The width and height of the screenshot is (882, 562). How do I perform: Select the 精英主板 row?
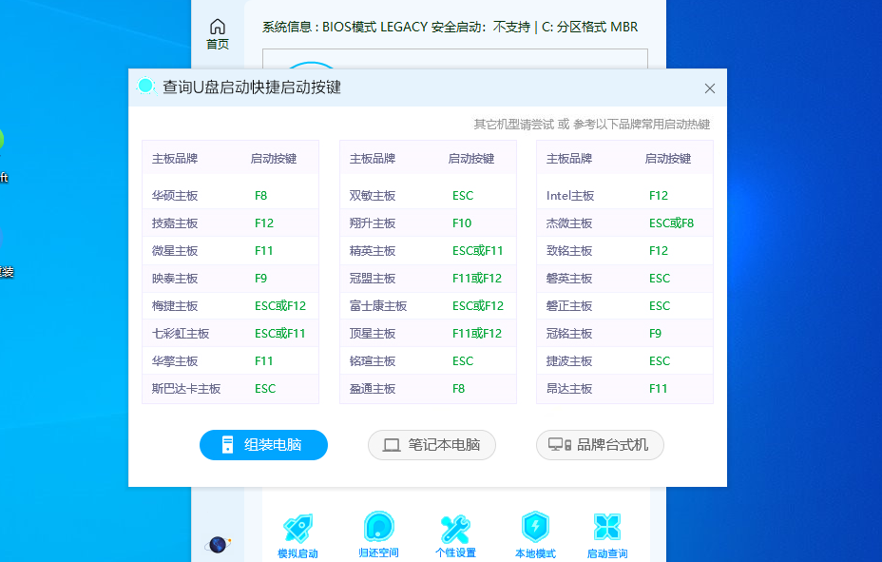point(428,250)
